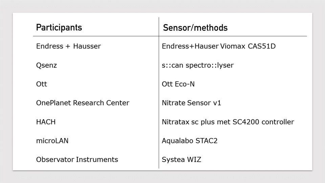Click the Participants column header
325x183 pixels.
click(x=59, y=28)
